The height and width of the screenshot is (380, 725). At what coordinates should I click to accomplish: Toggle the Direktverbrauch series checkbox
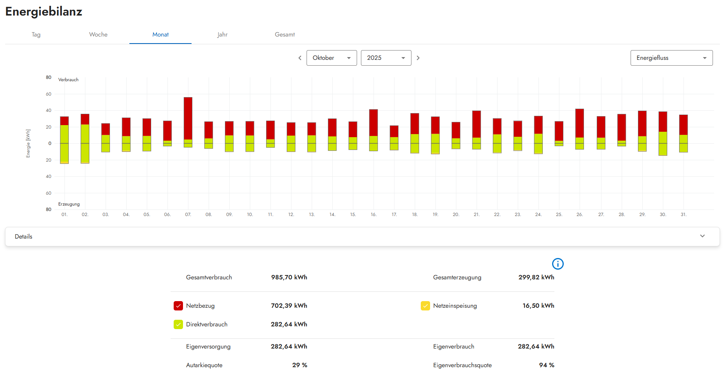click(178, 324)
